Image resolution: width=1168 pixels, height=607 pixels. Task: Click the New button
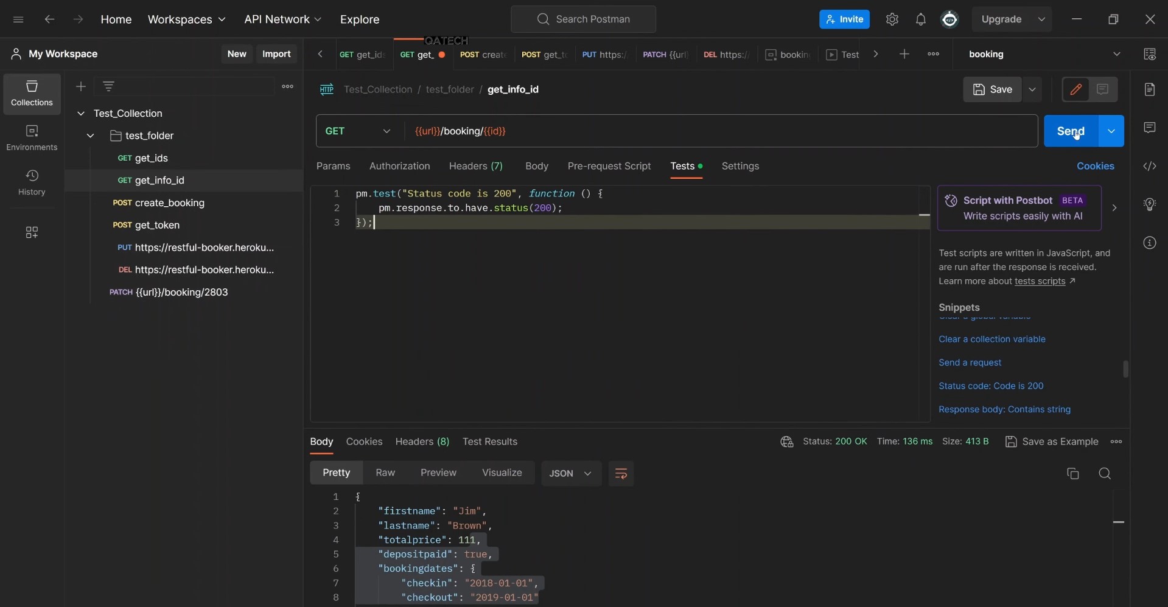[x=237, y=54]
